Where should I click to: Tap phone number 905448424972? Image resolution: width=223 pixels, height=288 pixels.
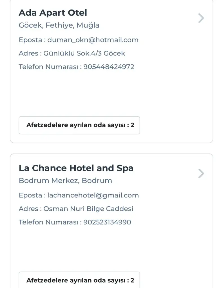click(x=109, y=67)
